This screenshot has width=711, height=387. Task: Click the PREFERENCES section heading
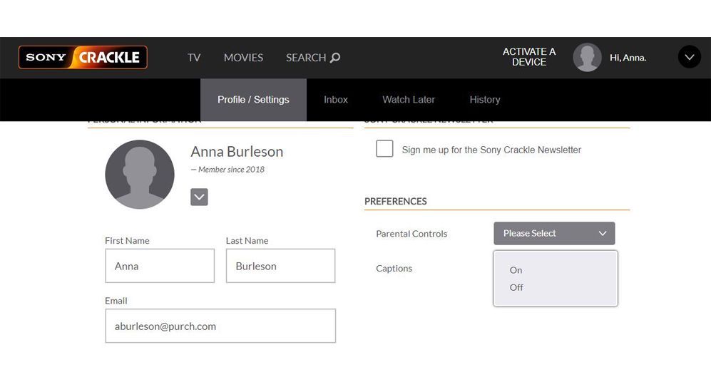tap(395, 201)
